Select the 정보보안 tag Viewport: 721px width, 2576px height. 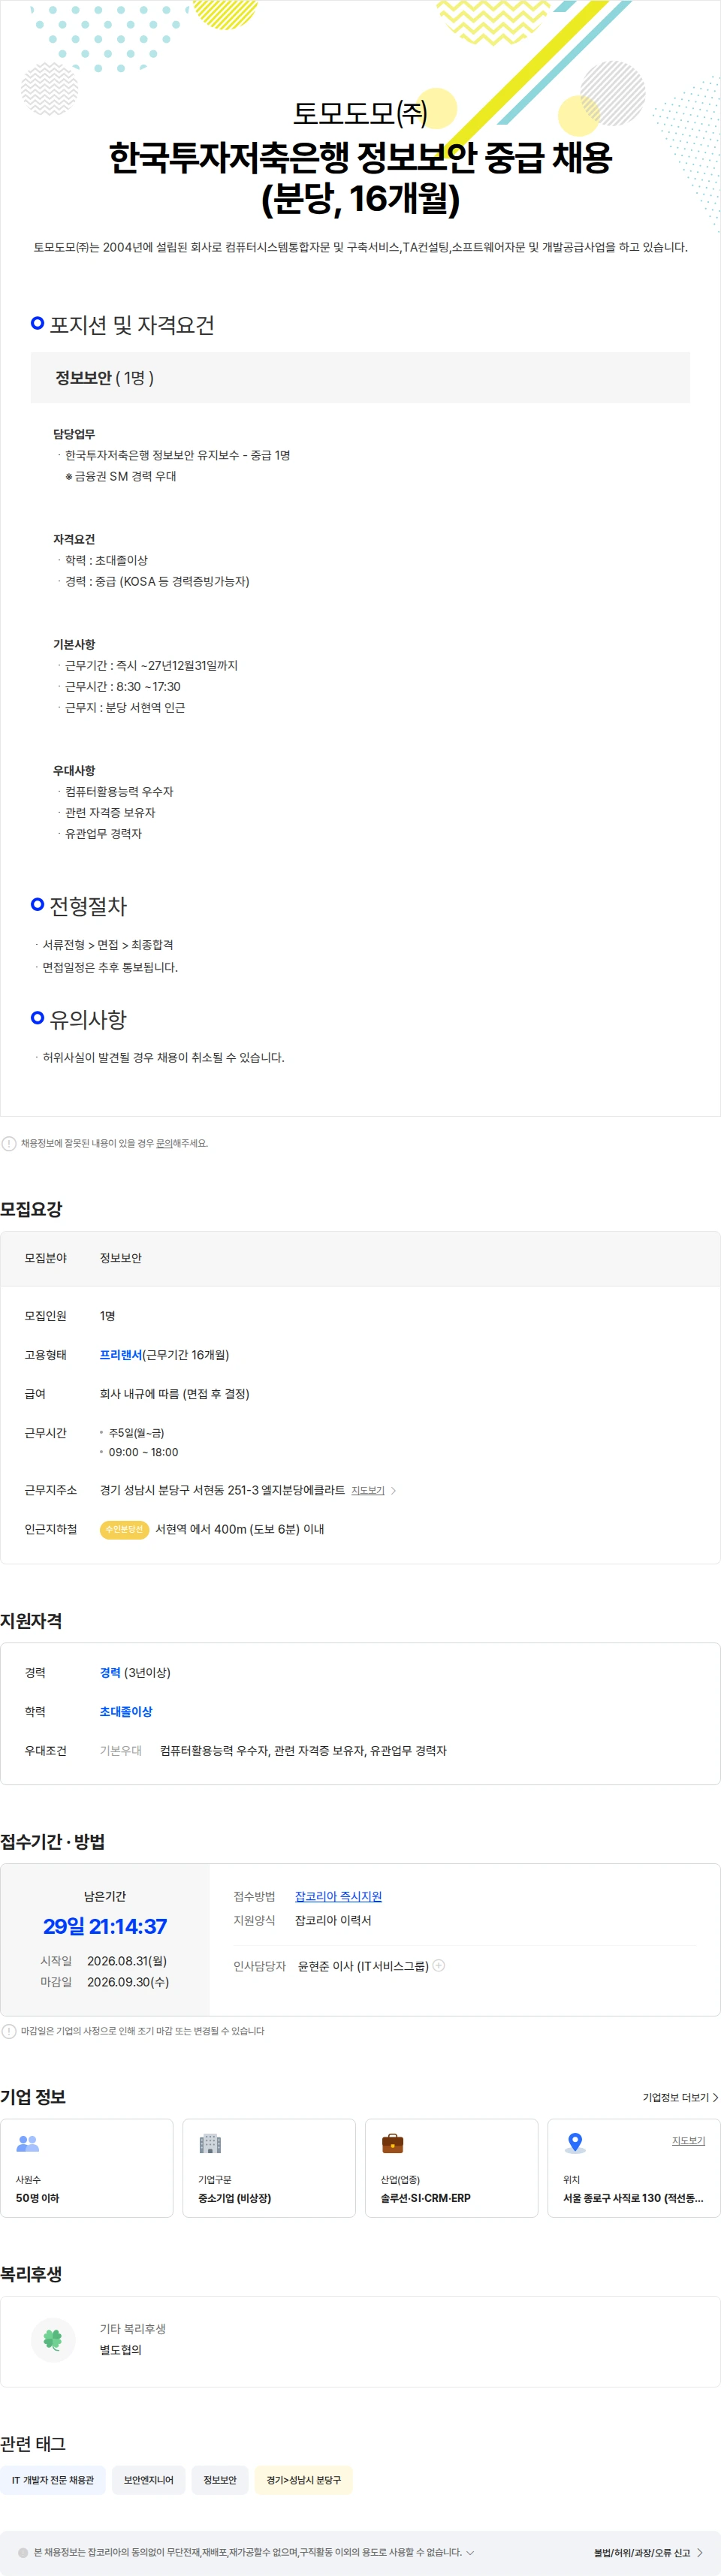point(220,2480)
